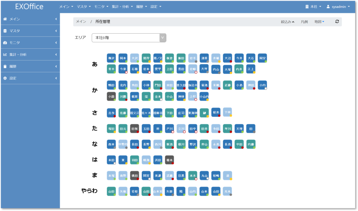This screenshot has width=358, height=211.
Task: Select the dark gray 橋本 person tile
Action: 169,160
